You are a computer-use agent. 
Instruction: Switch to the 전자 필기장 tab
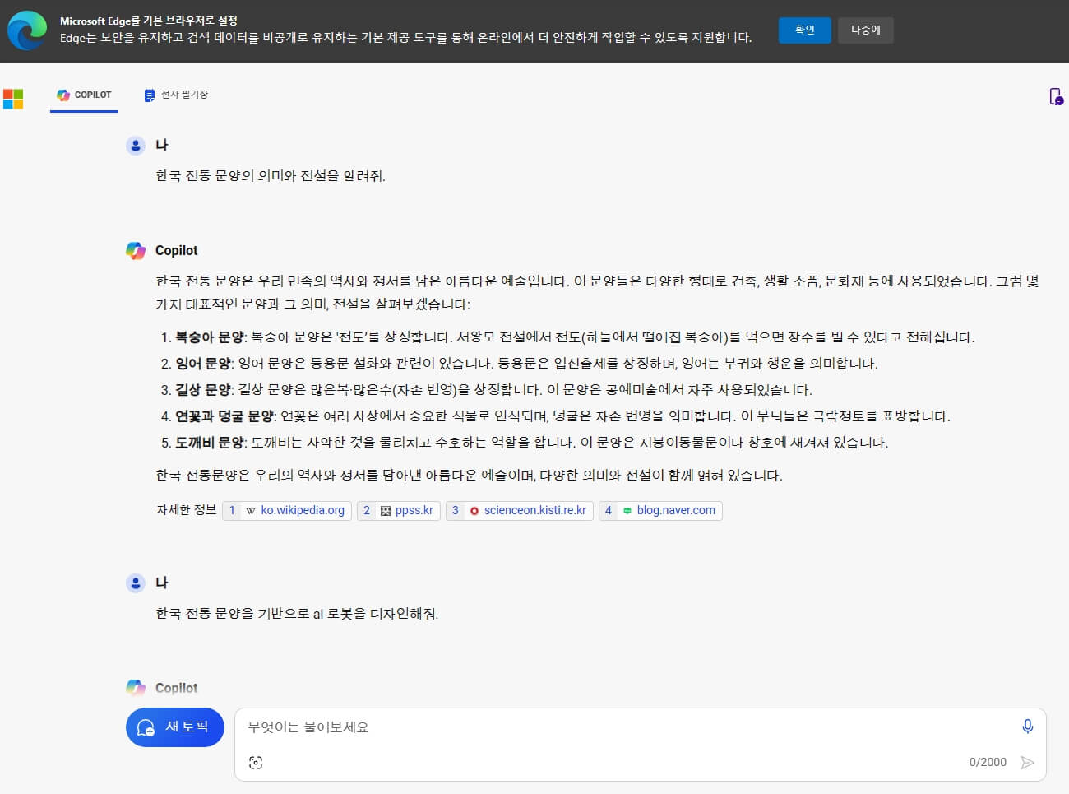tap(176, 95)
